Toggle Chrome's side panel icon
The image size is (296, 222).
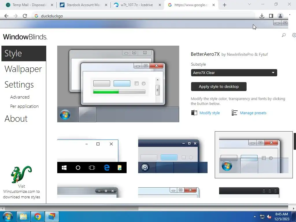tap(271, 16)
